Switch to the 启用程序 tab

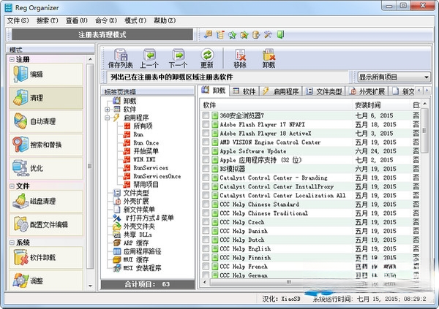pyautogui.click(x=281, y=91)
